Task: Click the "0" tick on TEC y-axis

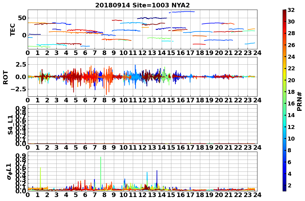Action: tap(24, 35)
